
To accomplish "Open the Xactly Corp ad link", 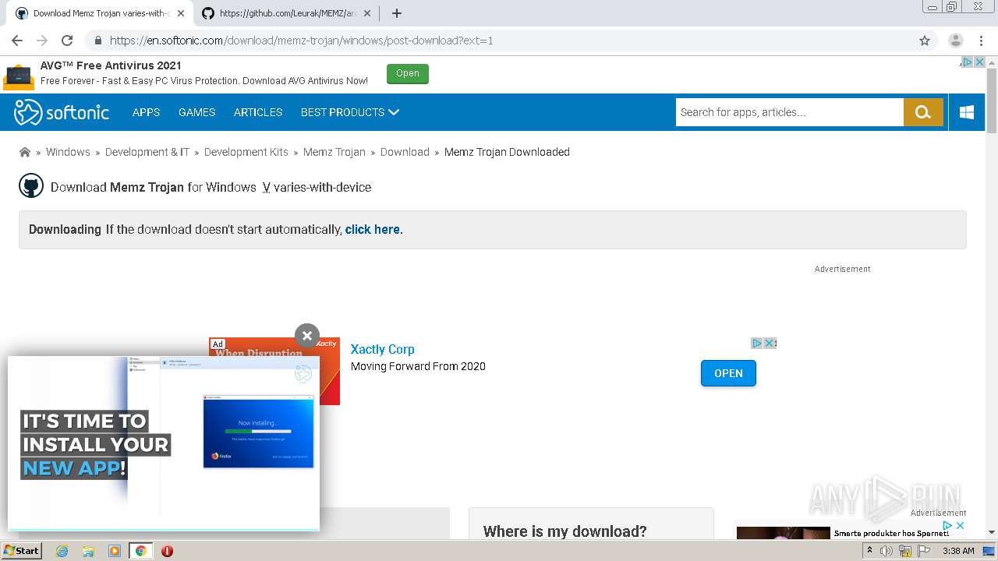I will (383, 349).
